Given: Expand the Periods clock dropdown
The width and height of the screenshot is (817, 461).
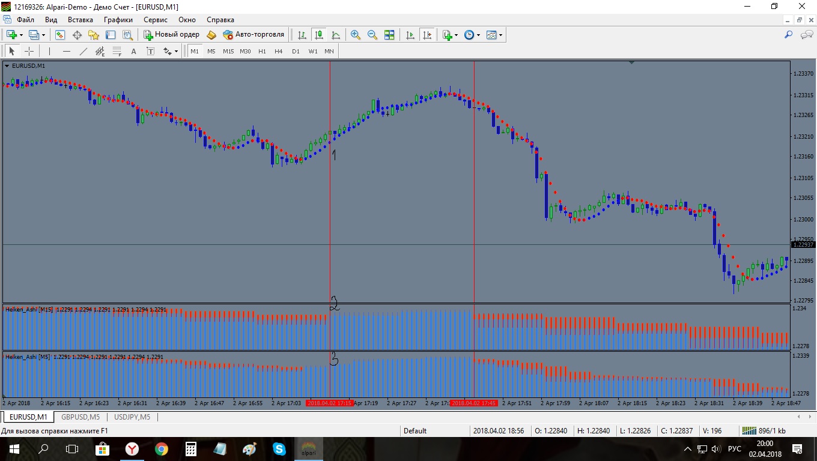Looking at the screenshot, I should (x=478, y=35).
